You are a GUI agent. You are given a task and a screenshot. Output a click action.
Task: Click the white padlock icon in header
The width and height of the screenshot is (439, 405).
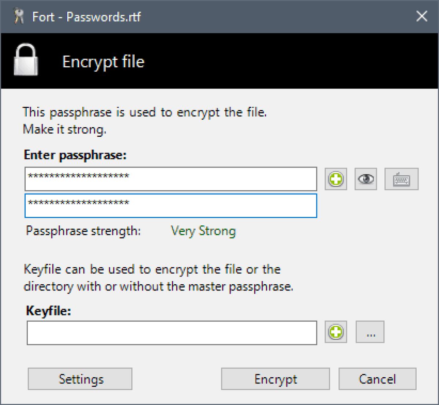click(x=26, y=60)
